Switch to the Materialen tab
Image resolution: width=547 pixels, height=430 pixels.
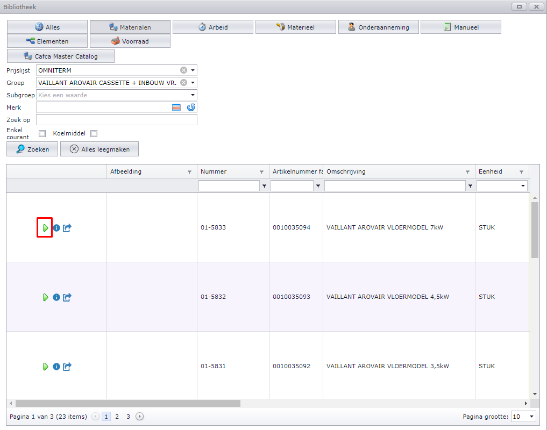pyautogui.click(x=130, y=27)
